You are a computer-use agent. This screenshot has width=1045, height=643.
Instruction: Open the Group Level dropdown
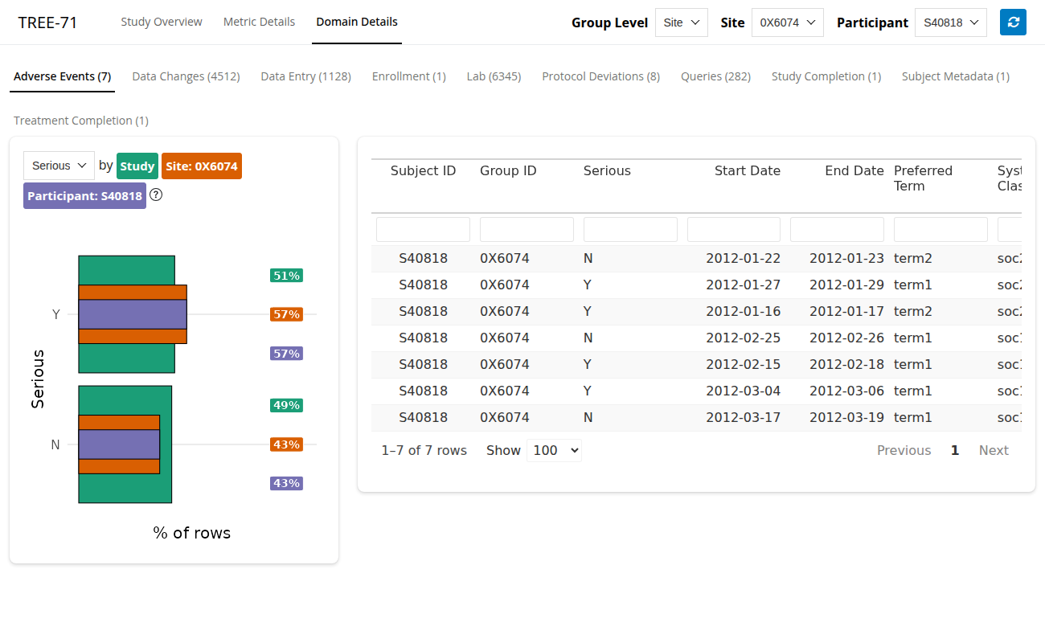tap(681, 23)
